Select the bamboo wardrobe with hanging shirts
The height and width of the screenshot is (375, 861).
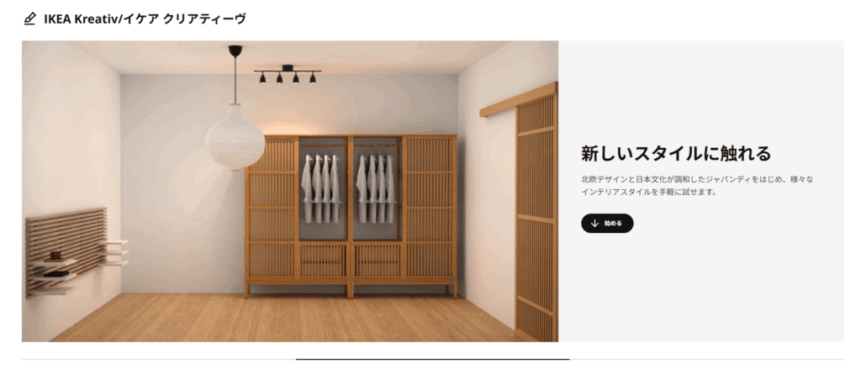tap(351, 216)
